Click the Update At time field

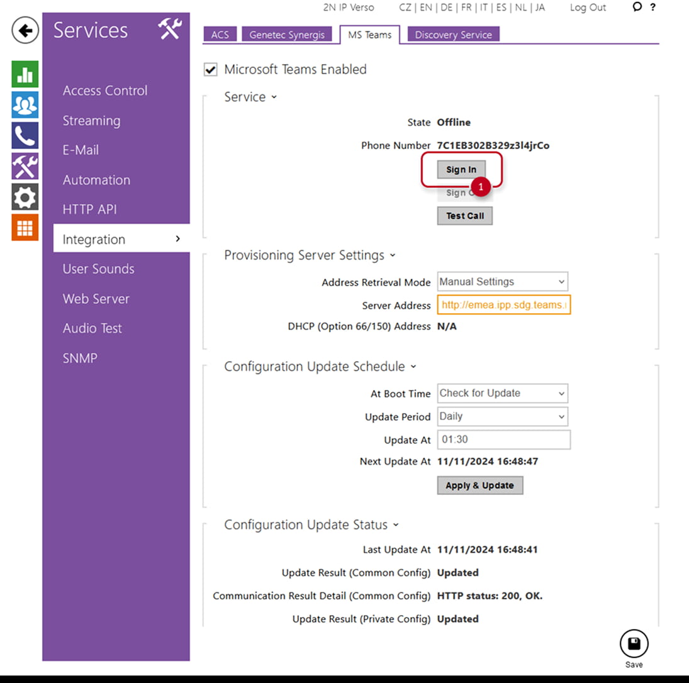[x=503, y=440]
